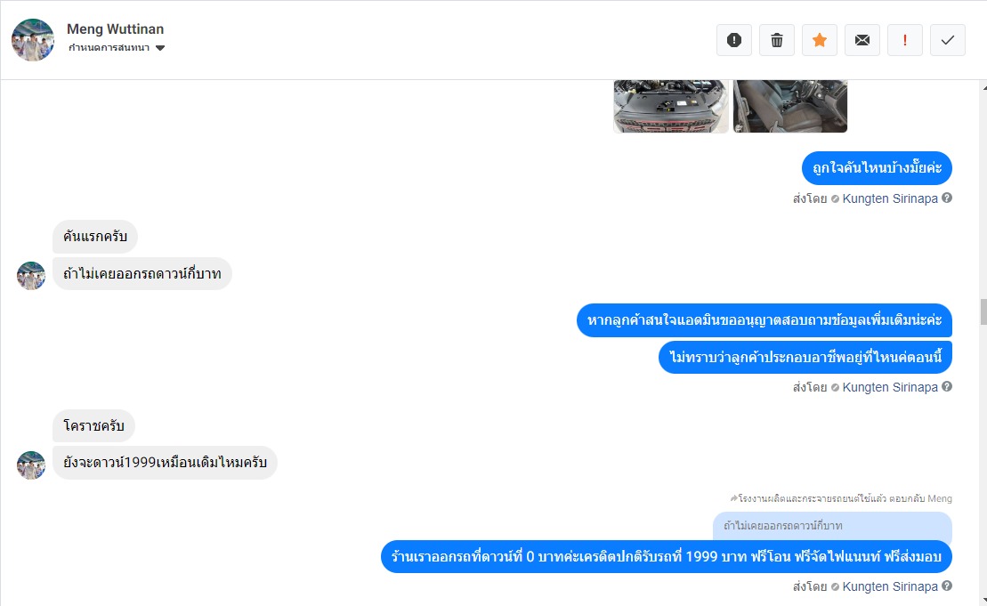Click the sender avatar beside โคราชครับ message
The image size is (987, 606).
coord(31,465)
